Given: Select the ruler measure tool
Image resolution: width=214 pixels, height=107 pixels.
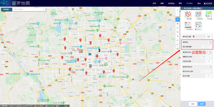Looking at the screenshot, I should coord(177,28).
